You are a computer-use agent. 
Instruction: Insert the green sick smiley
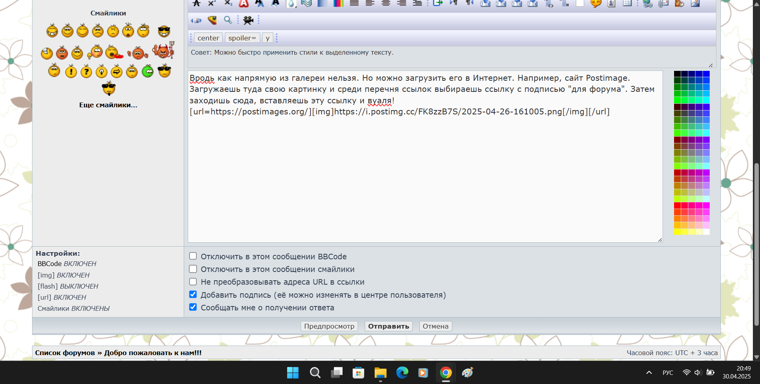(148, 70)
